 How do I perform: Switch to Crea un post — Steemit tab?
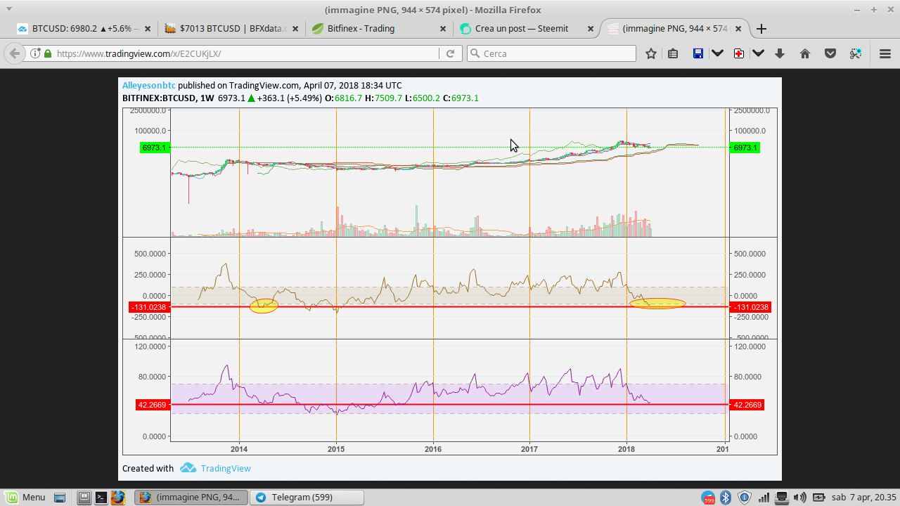[521, 29]
